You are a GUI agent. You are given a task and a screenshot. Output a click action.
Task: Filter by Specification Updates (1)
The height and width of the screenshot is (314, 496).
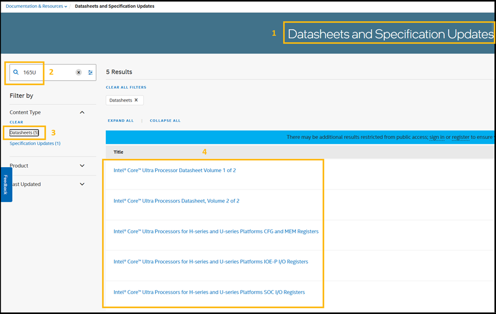35,143
